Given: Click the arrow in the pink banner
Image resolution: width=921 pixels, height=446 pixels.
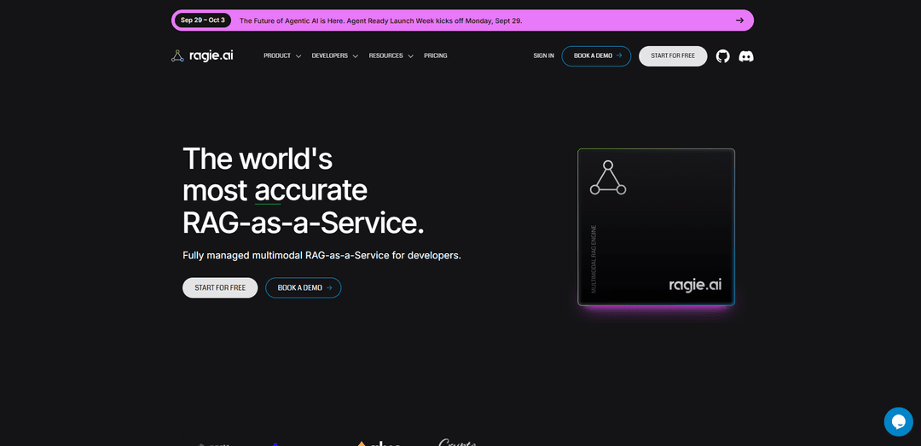Looking at the screenshot, I should pos(739,20).
